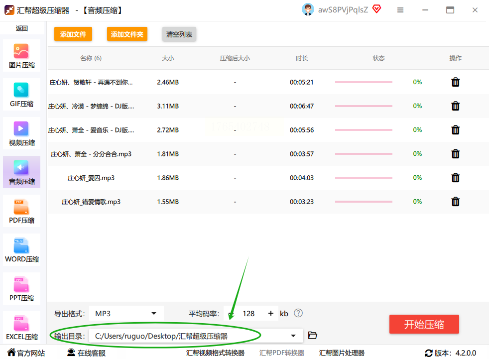Browse output folder with folder icon
This screenshot has height=359, width=489.
pyautogui.click(x=313, y=335)
